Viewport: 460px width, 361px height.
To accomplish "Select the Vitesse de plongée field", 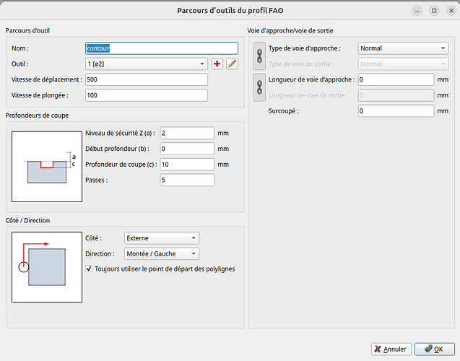I will [x=146, y=95].
